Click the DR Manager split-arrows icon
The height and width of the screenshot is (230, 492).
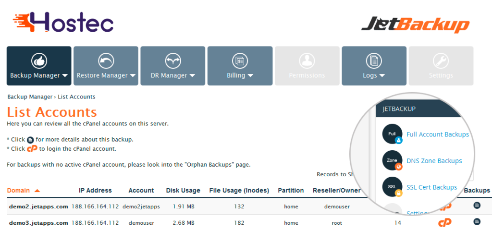point(173,61)
